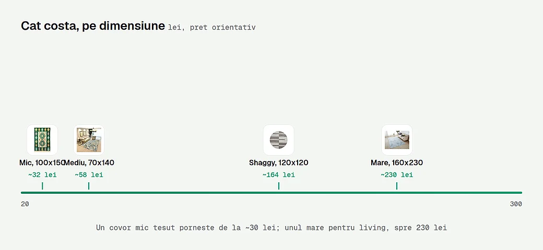The image size is (543, 250).
Task: Choose the "Shaggy, 120x120" label
Action: pyautogui.click(x=279, y=162)
